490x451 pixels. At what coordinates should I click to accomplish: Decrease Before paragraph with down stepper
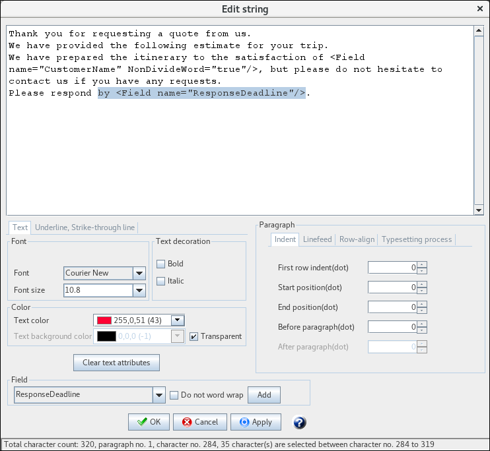coord(422,330)
